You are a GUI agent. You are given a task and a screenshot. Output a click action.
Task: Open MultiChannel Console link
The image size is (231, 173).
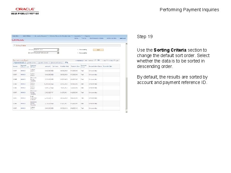(97, 38)
